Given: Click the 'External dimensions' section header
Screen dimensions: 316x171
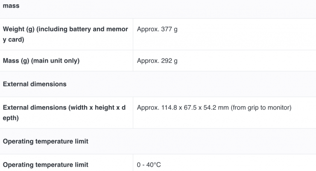Looking at the screenshot, I should pyautogui.click(x=35, y=84).
